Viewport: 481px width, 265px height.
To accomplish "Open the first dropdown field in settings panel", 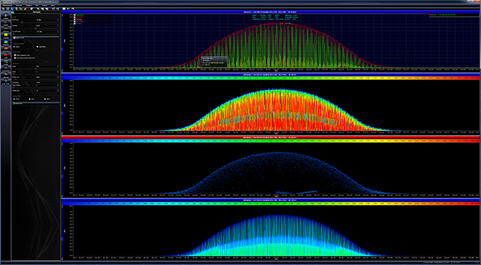I will pyautogui.click(x=47, y=20).
